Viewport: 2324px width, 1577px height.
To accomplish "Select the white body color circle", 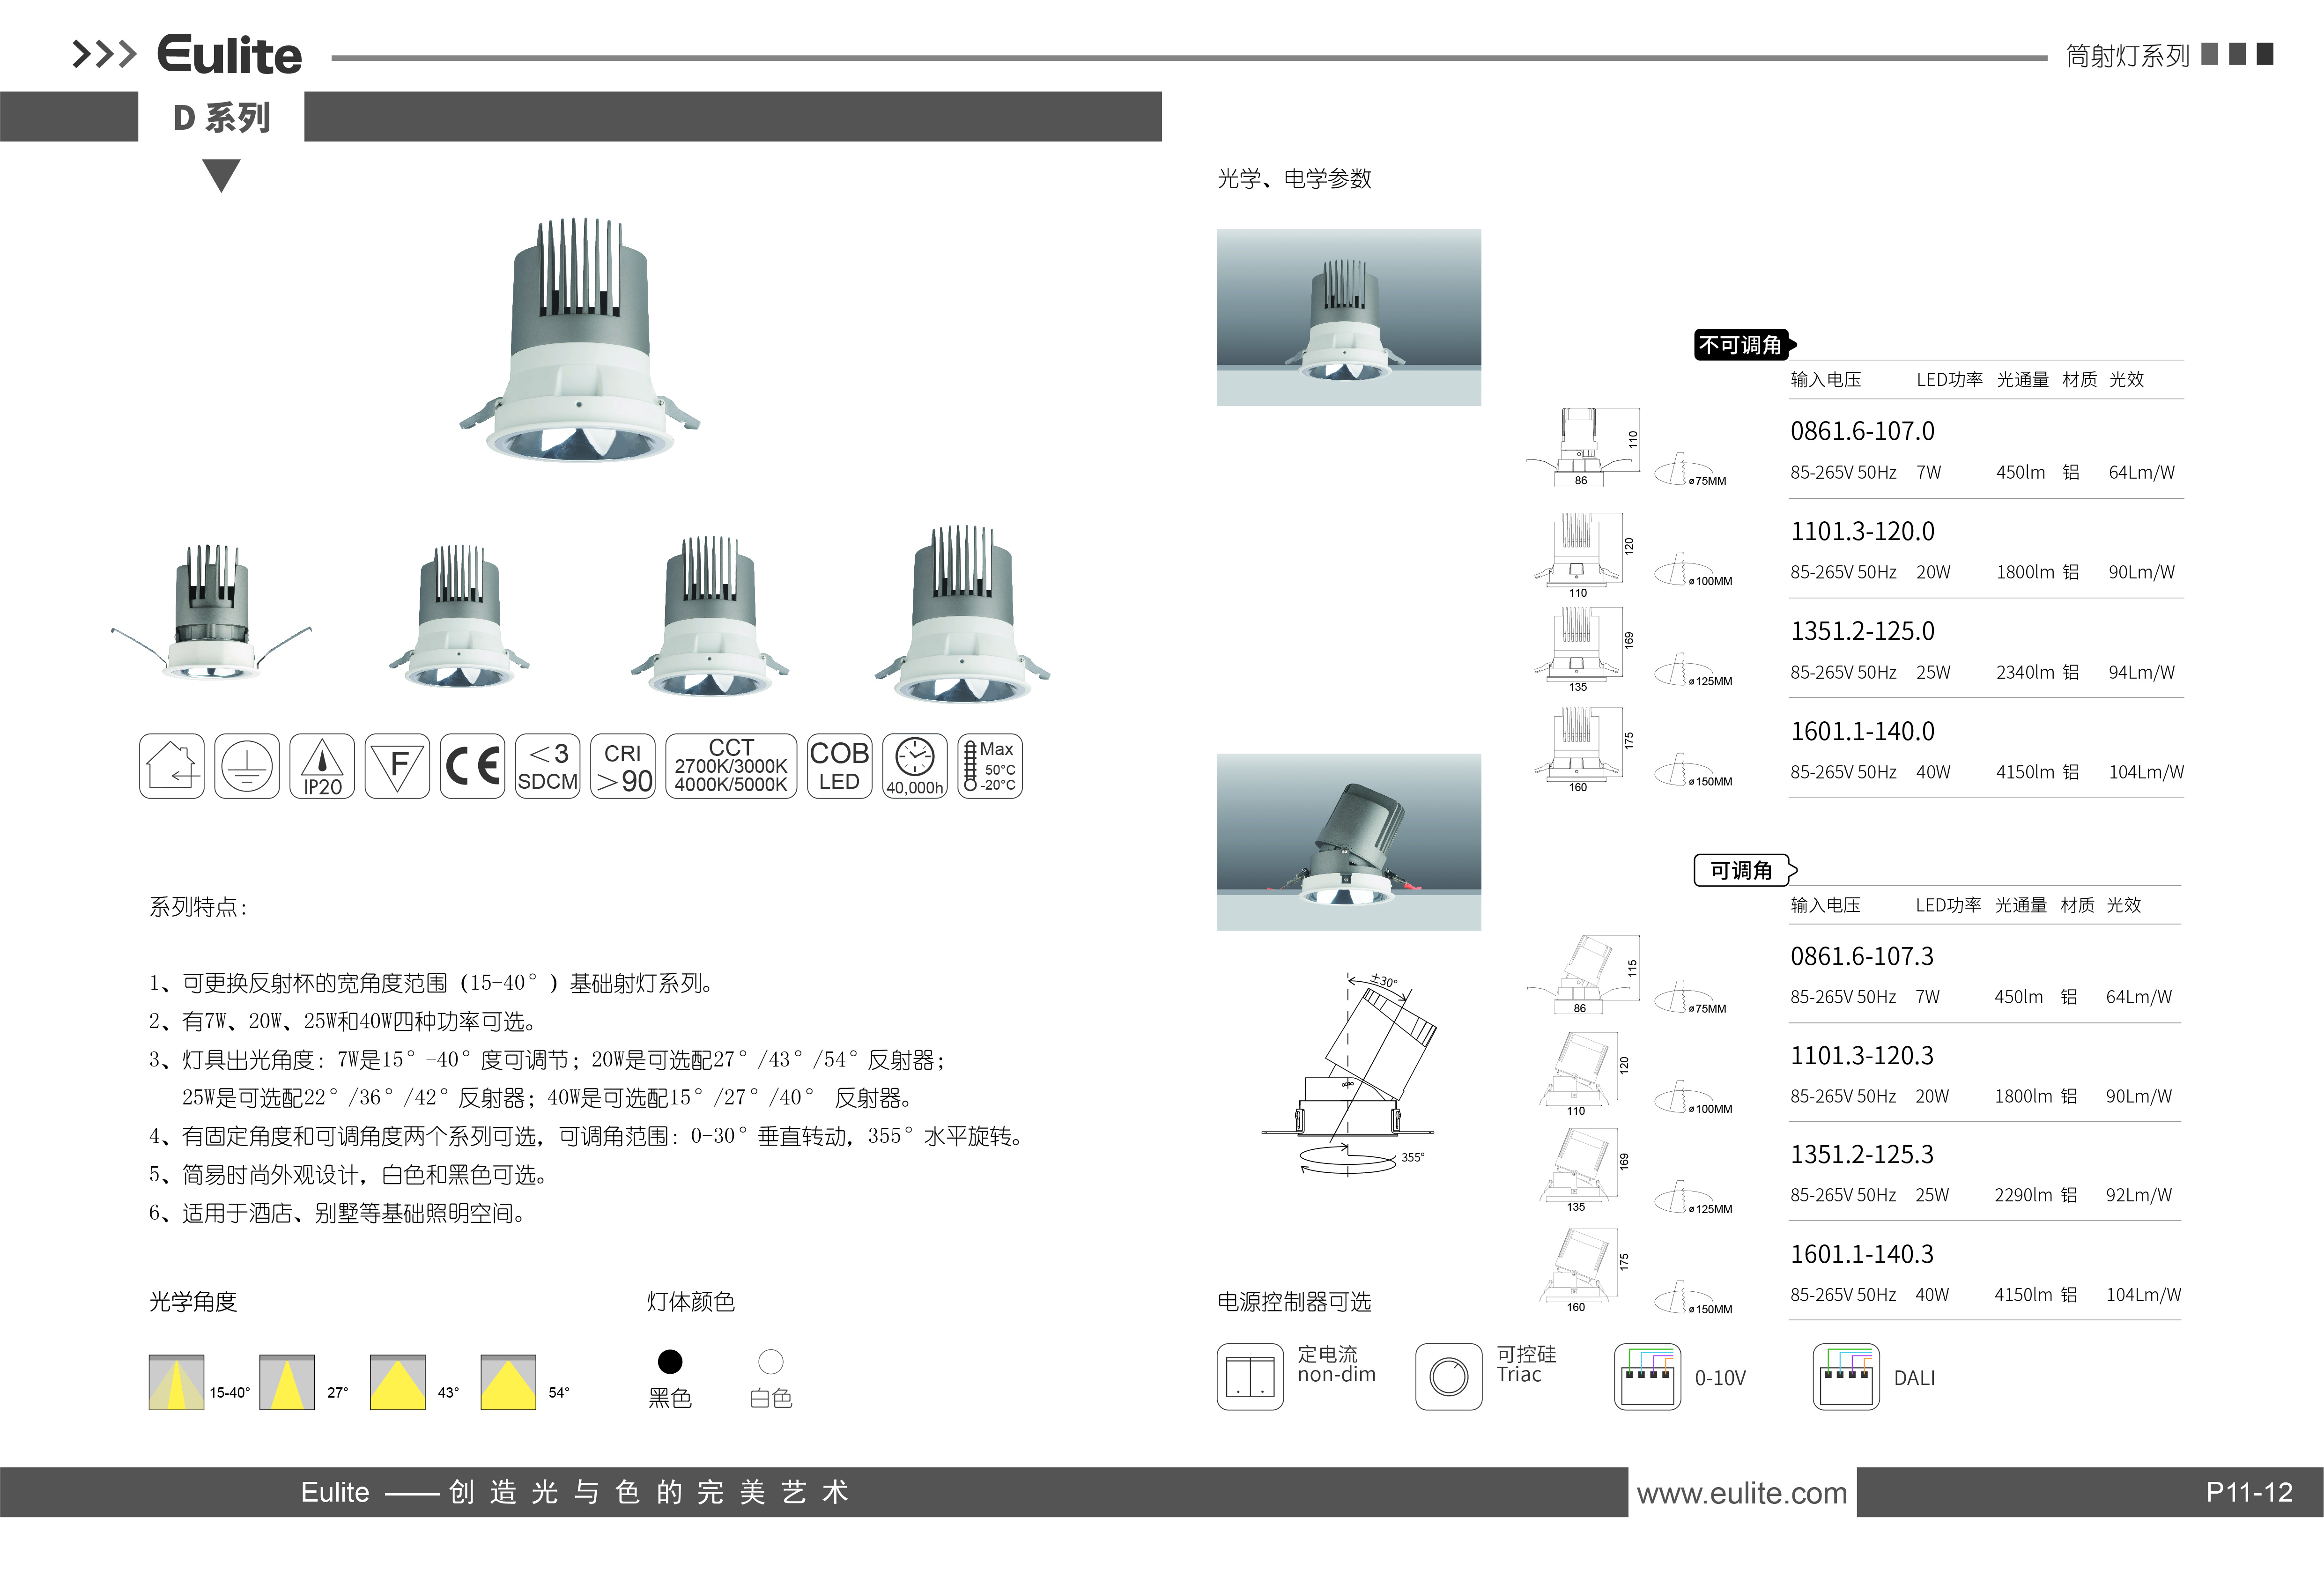I will [771, 1361].
